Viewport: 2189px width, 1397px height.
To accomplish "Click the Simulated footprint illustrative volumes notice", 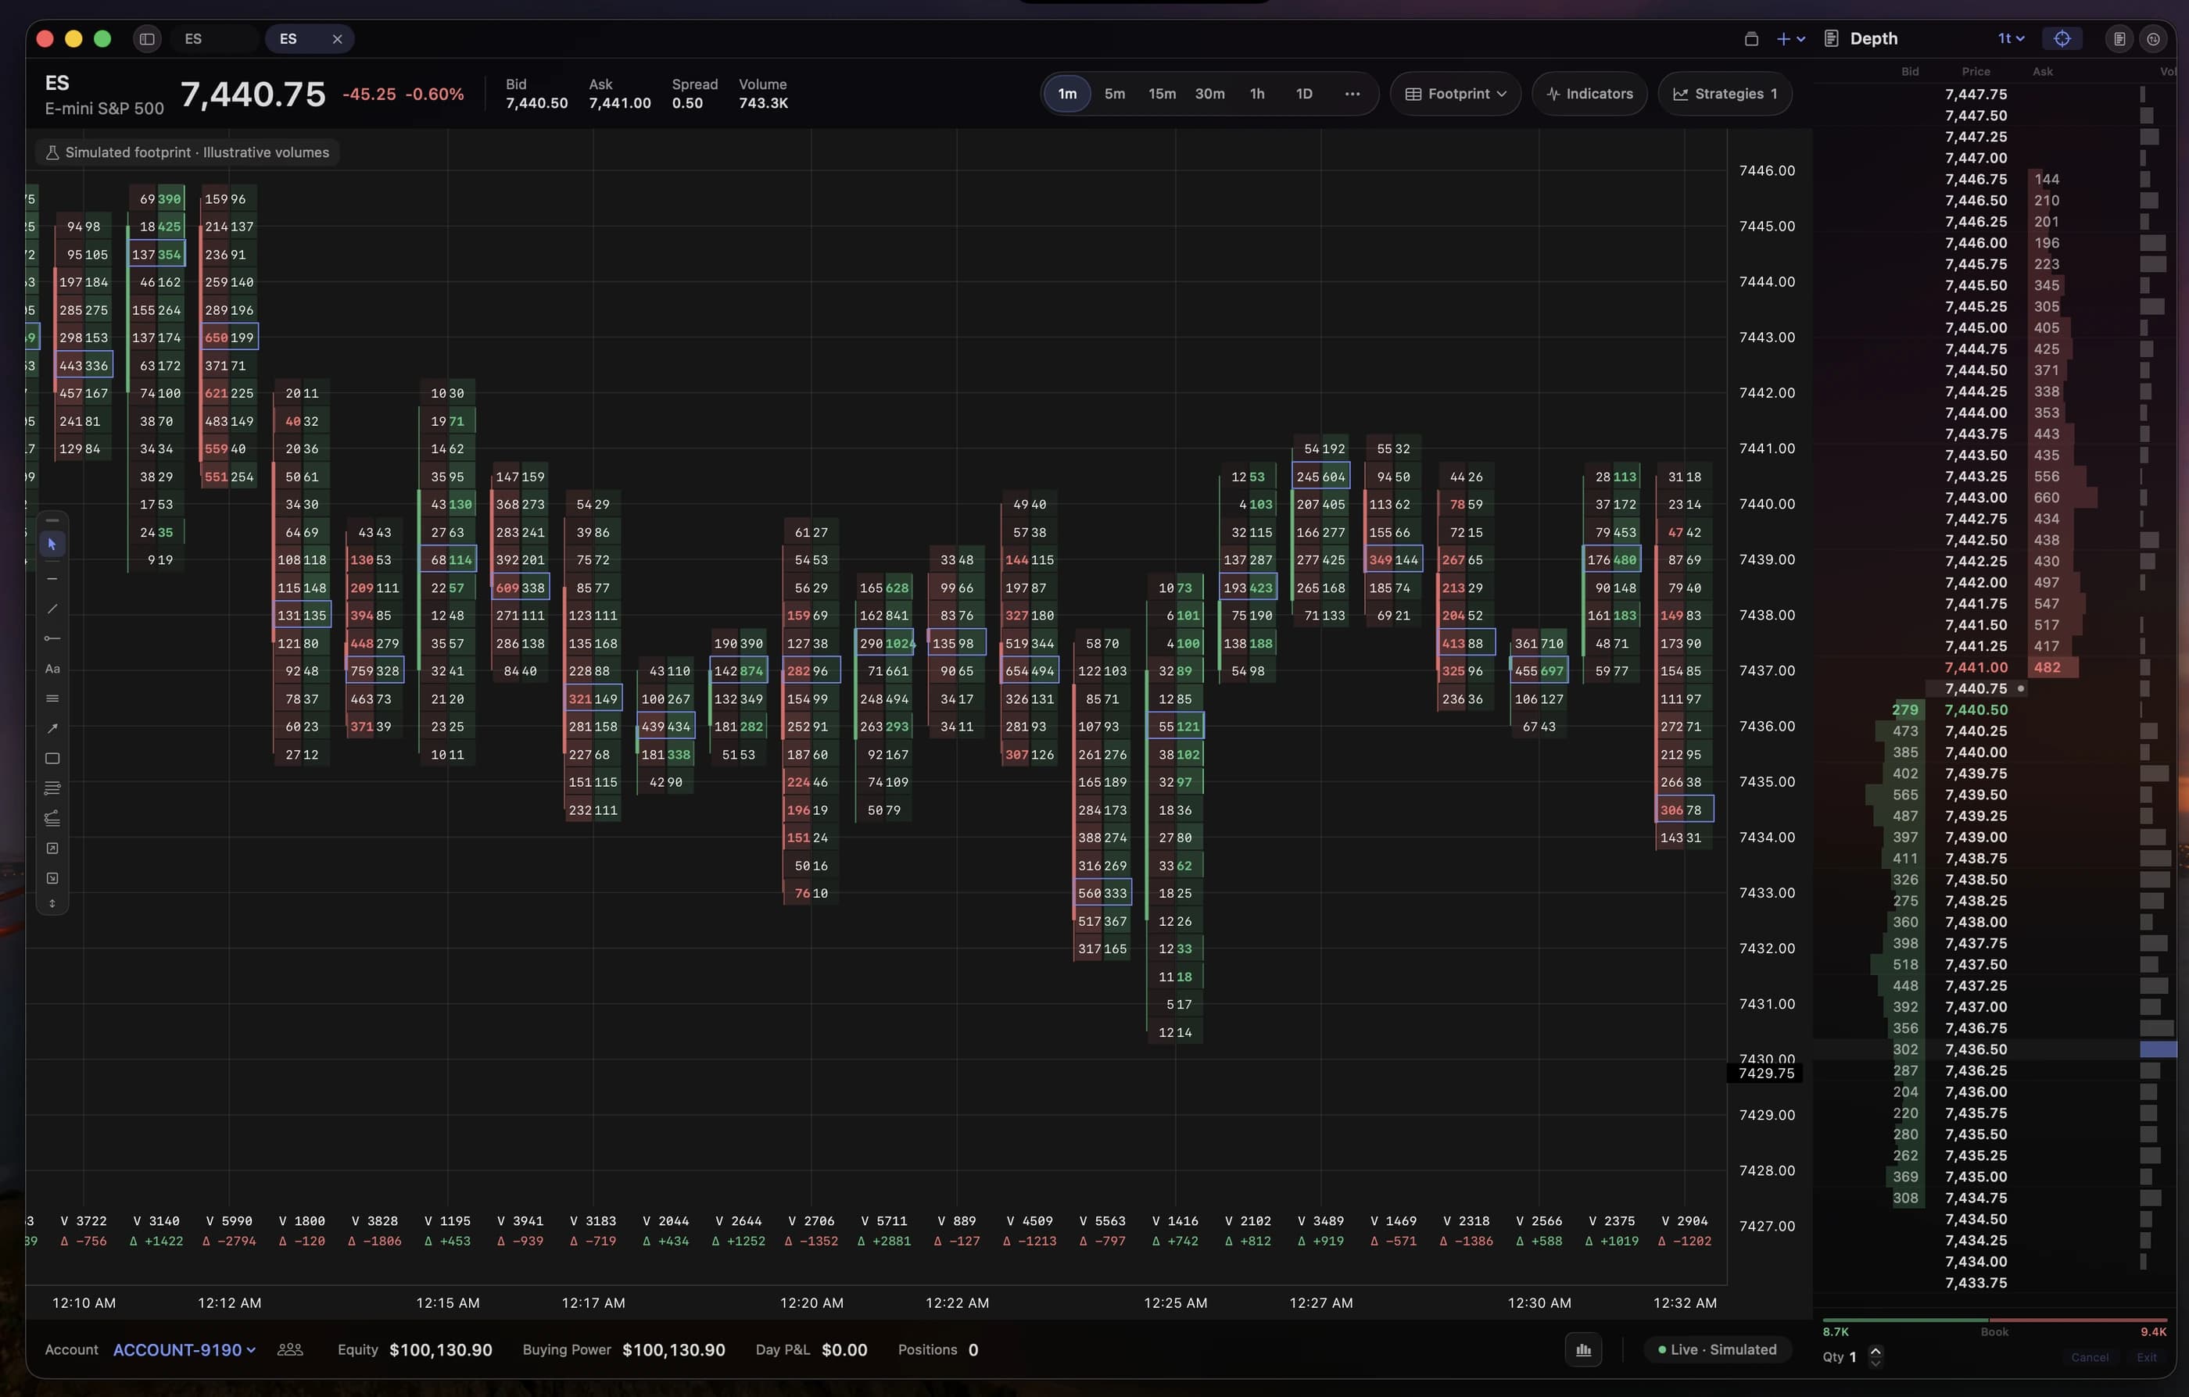I will pyautogui.click(x=188, y=152).
